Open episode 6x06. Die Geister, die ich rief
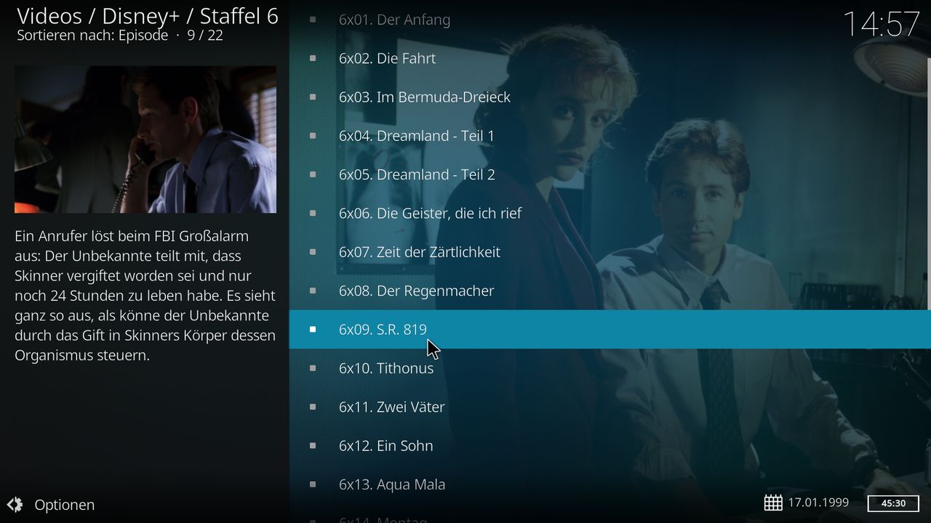The width and height of the screenshot is (931, 523). point(609,213)
